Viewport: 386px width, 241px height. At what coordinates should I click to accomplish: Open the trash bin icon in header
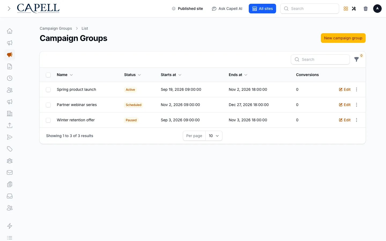click(x=366, y=9)
